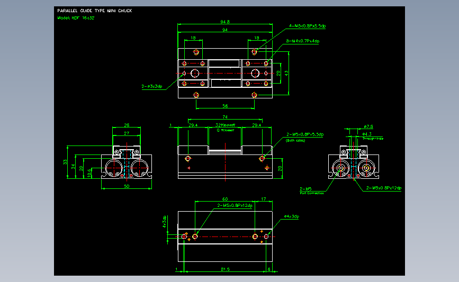Screen dimensions: 459x282
Task: Click the 94.8 overall width dimension
Action: coord(225,22)
